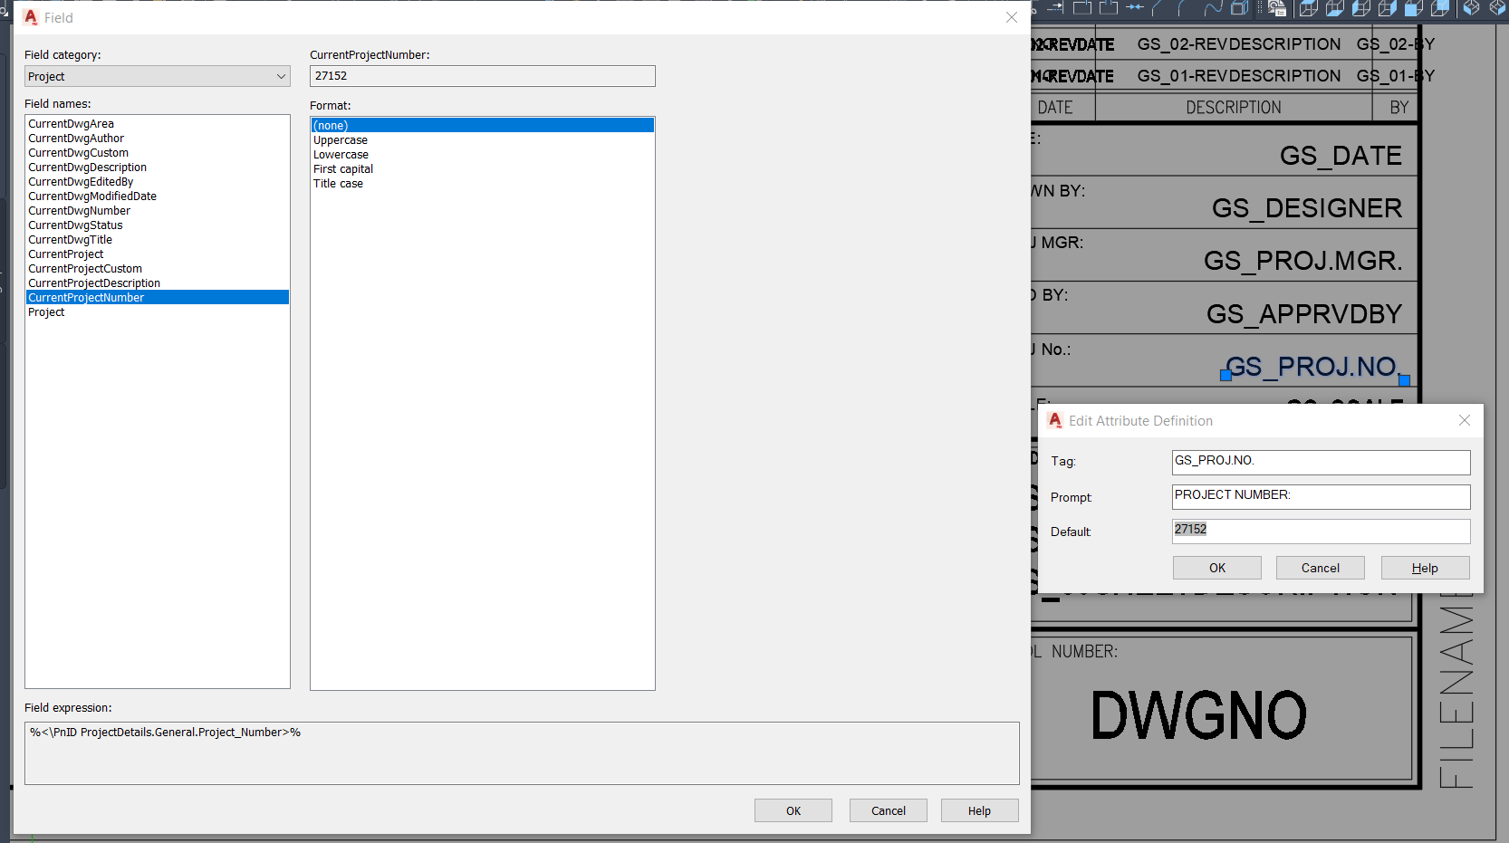The width and height of the screenshot is (1509, 843).
Task: Click Help in the Edit Attribute Definition dialog
Action: click(1424, 567)
